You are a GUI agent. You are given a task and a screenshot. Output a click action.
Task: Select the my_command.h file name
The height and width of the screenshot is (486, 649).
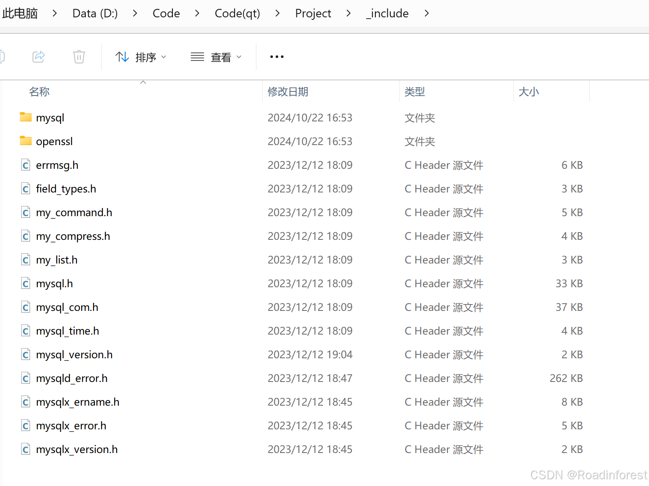click(74, 213)
